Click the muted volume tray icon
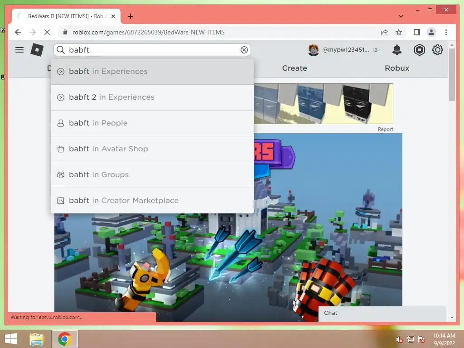This screenshot has height=348, width=464. (x=400, y=339)
